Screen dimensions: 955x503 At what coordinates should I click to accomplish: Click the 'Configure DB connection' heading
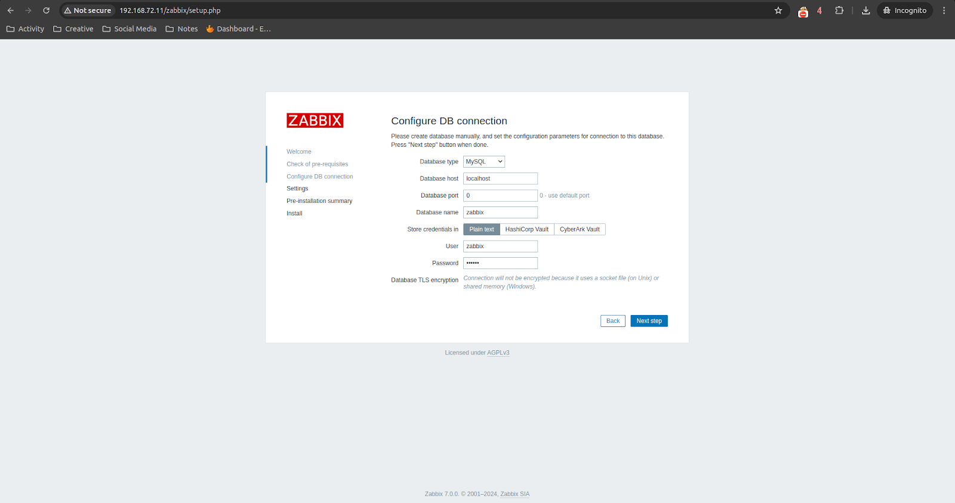tap(449, 121)
